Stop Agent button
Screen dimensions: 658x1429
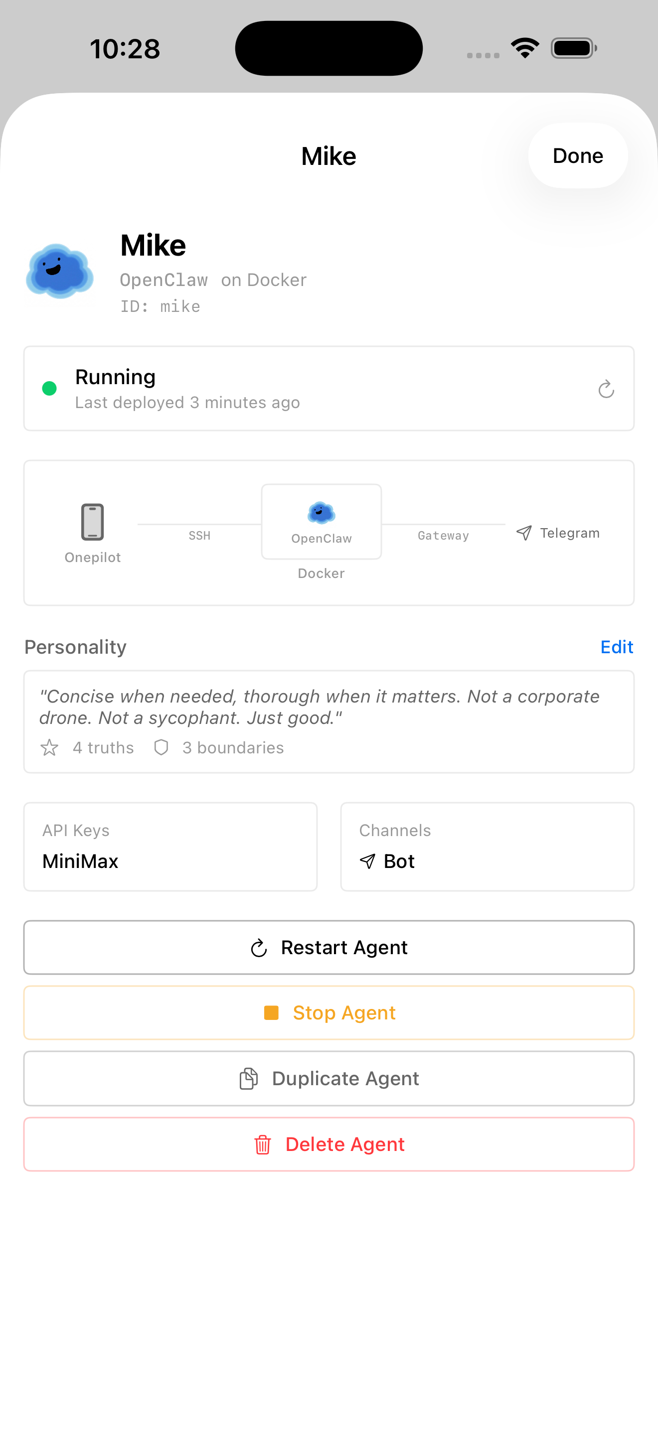pyautogui.click(x=329, y=1012)
